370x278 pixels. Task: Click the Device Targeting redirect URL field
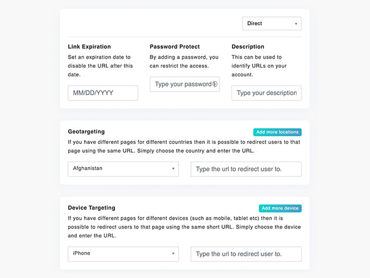coord(246,254)
